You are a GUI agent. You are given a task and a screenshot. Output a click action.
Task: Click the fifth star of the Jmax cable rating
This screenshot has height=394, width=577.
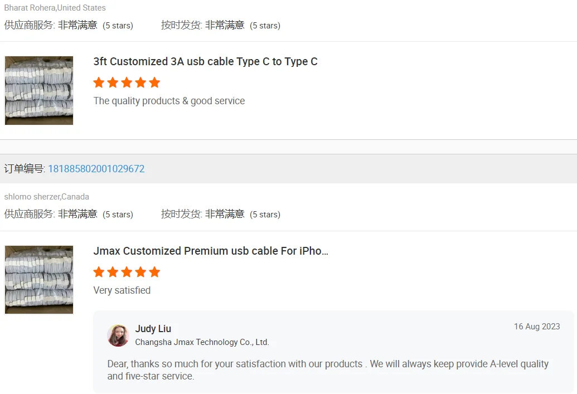[x=154, y=273]
